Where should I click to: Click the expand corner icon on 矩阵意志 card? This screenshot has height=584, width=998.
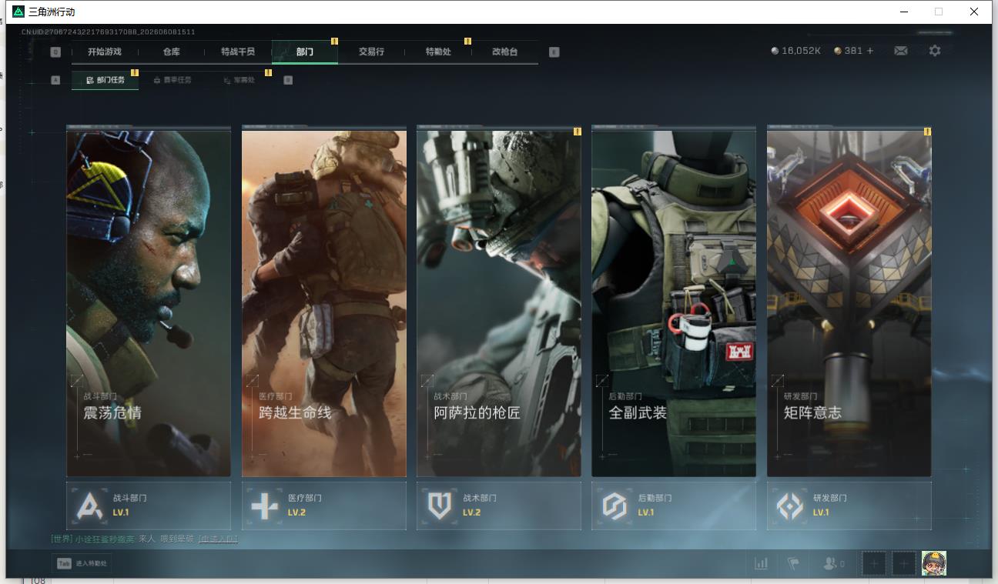tap(778, 380)
